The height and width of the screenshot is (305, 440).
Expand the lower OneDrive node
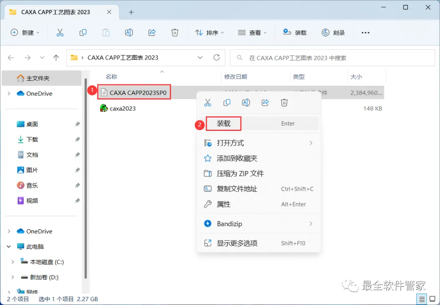9,231
